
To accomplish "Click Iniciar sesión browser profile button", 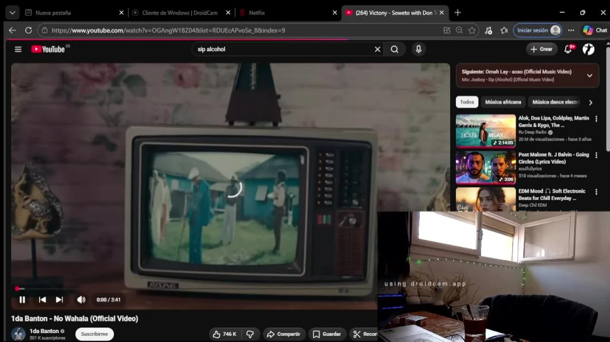I will point(537,30).
